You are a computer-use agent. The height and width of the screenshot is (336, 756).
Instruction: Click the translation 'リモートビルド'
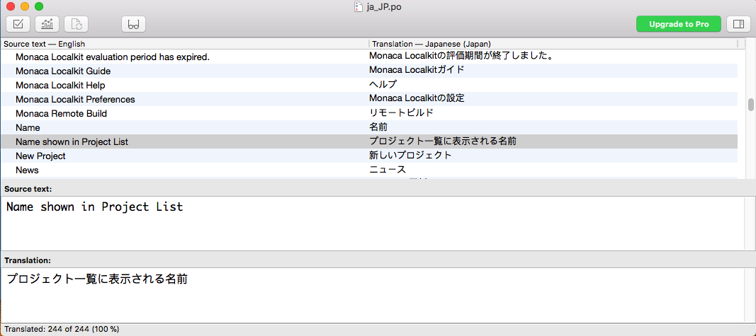coord(401,112)
